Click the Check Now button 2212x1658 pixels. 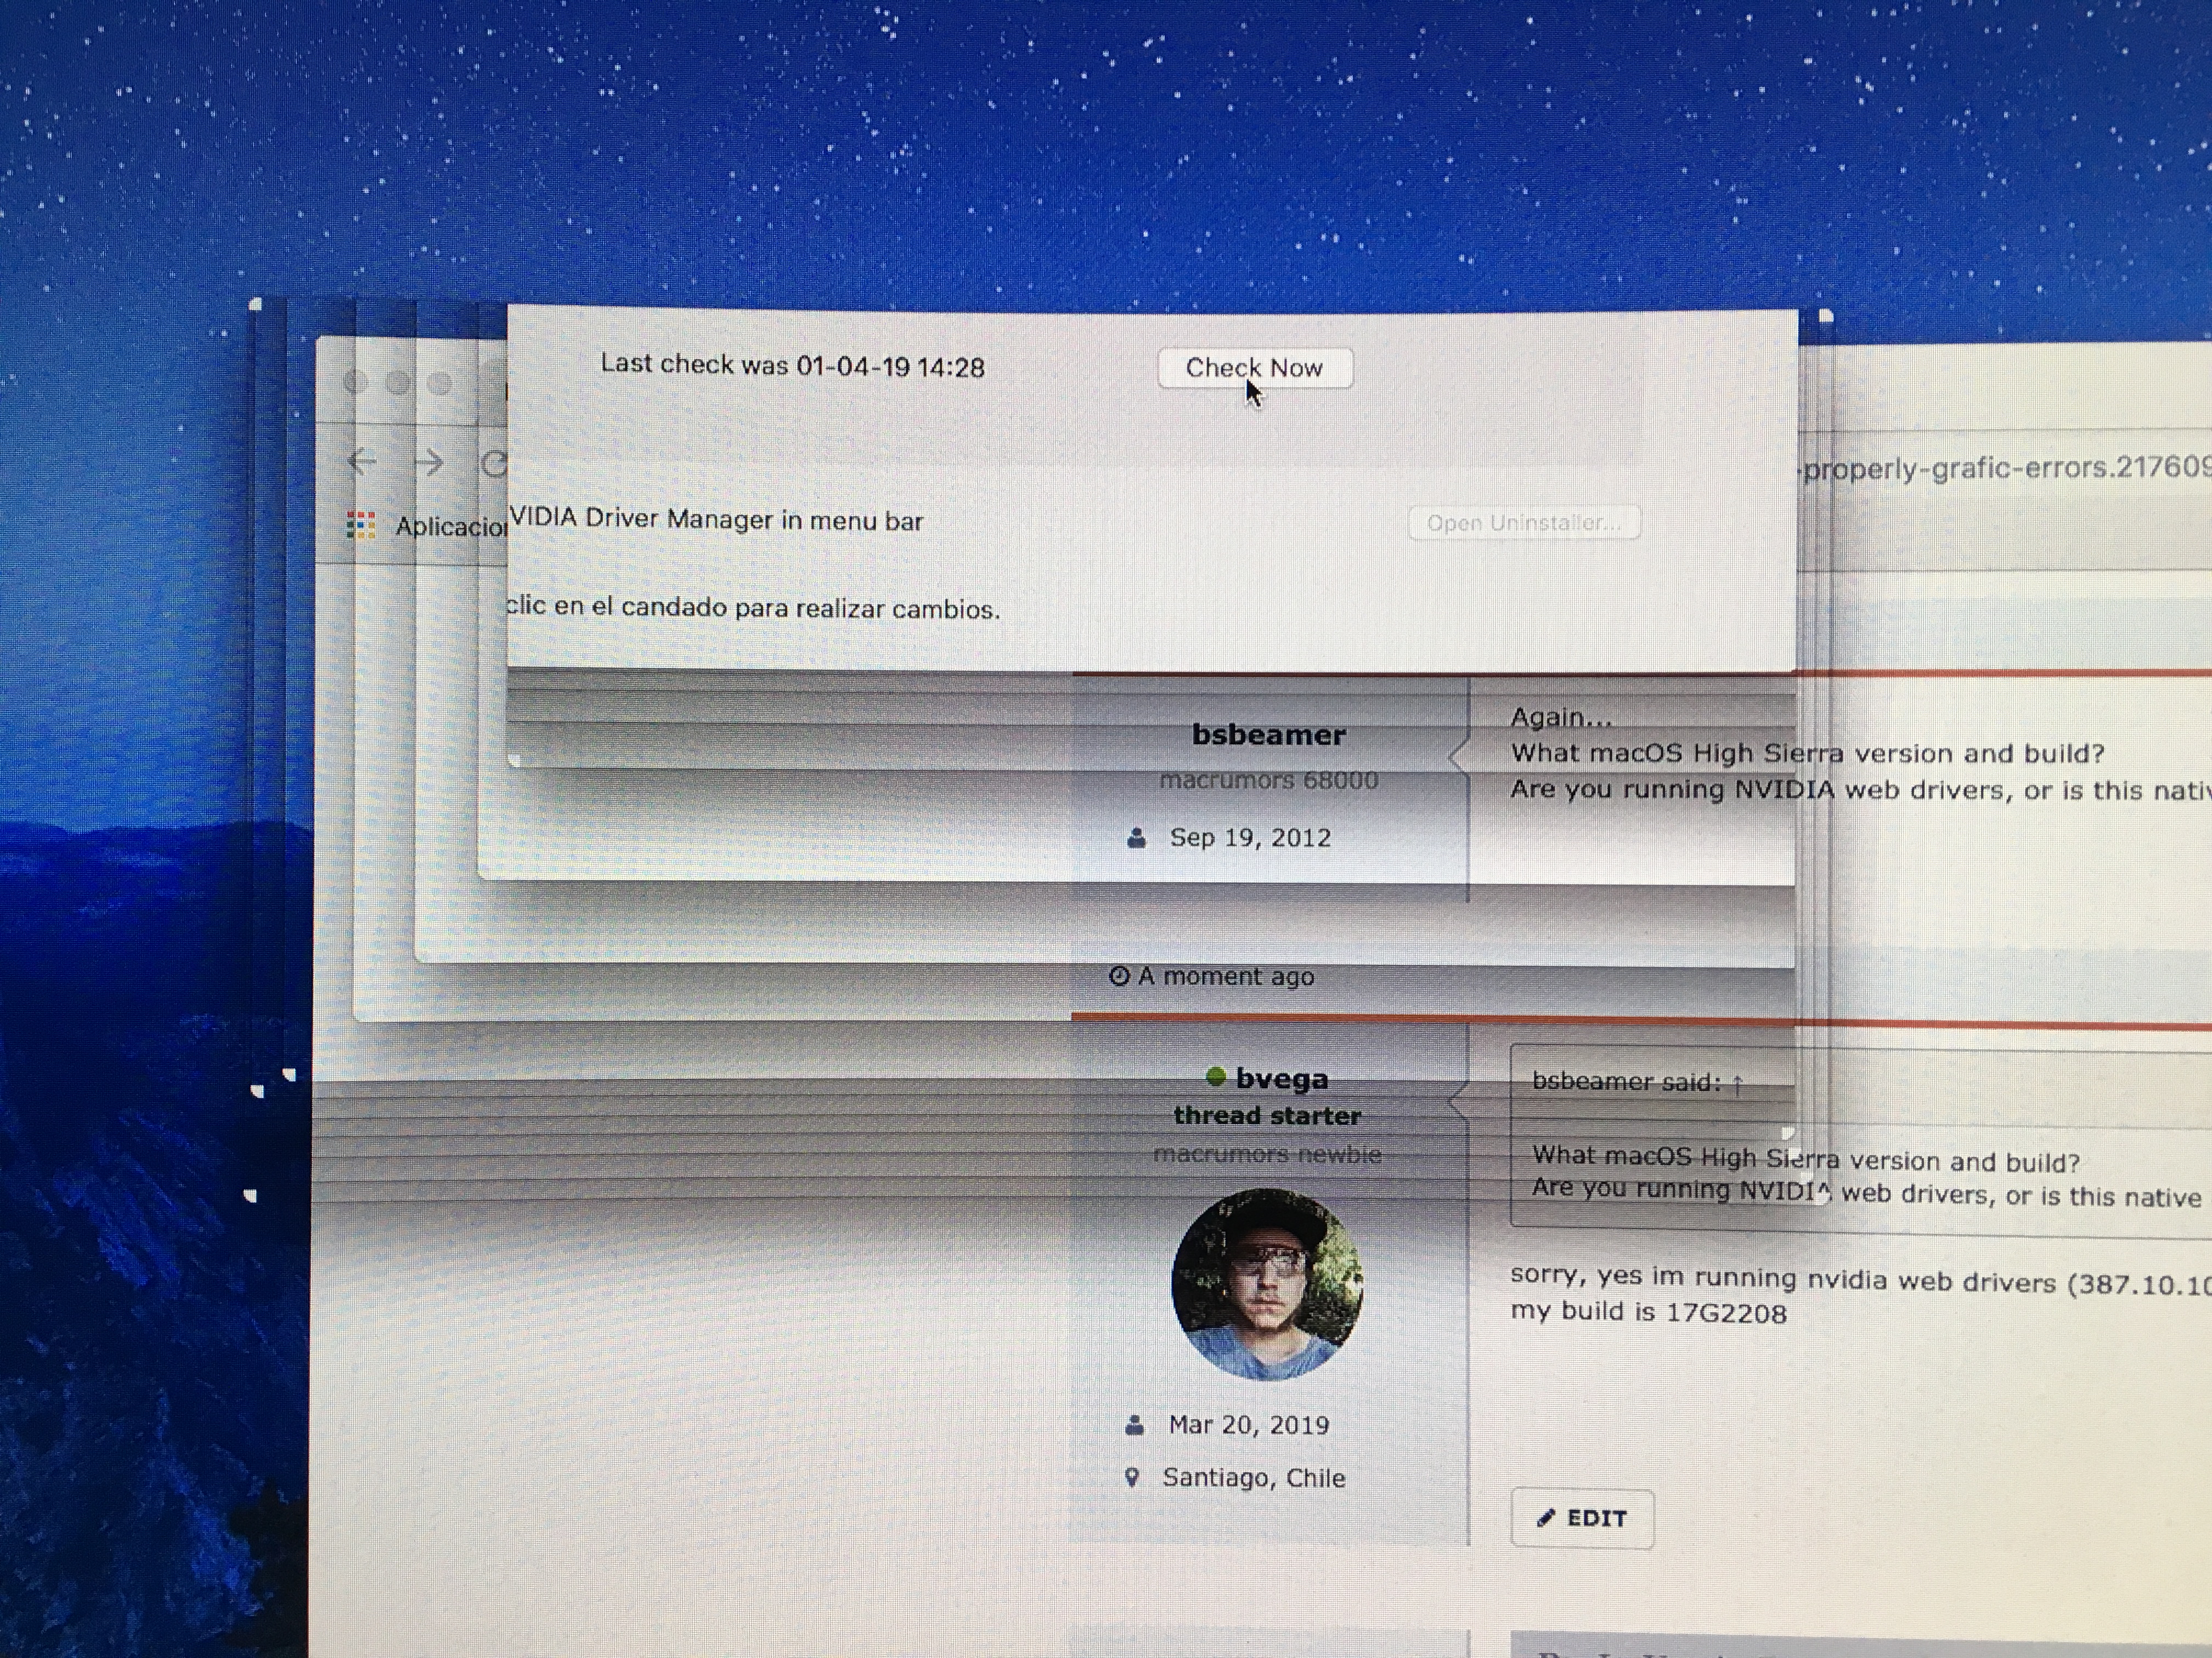(x=1255, y=368)
